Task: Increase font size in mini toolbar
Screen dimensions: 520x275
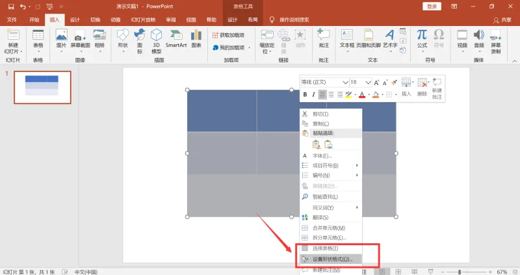Action: click(x=376, y=83)
